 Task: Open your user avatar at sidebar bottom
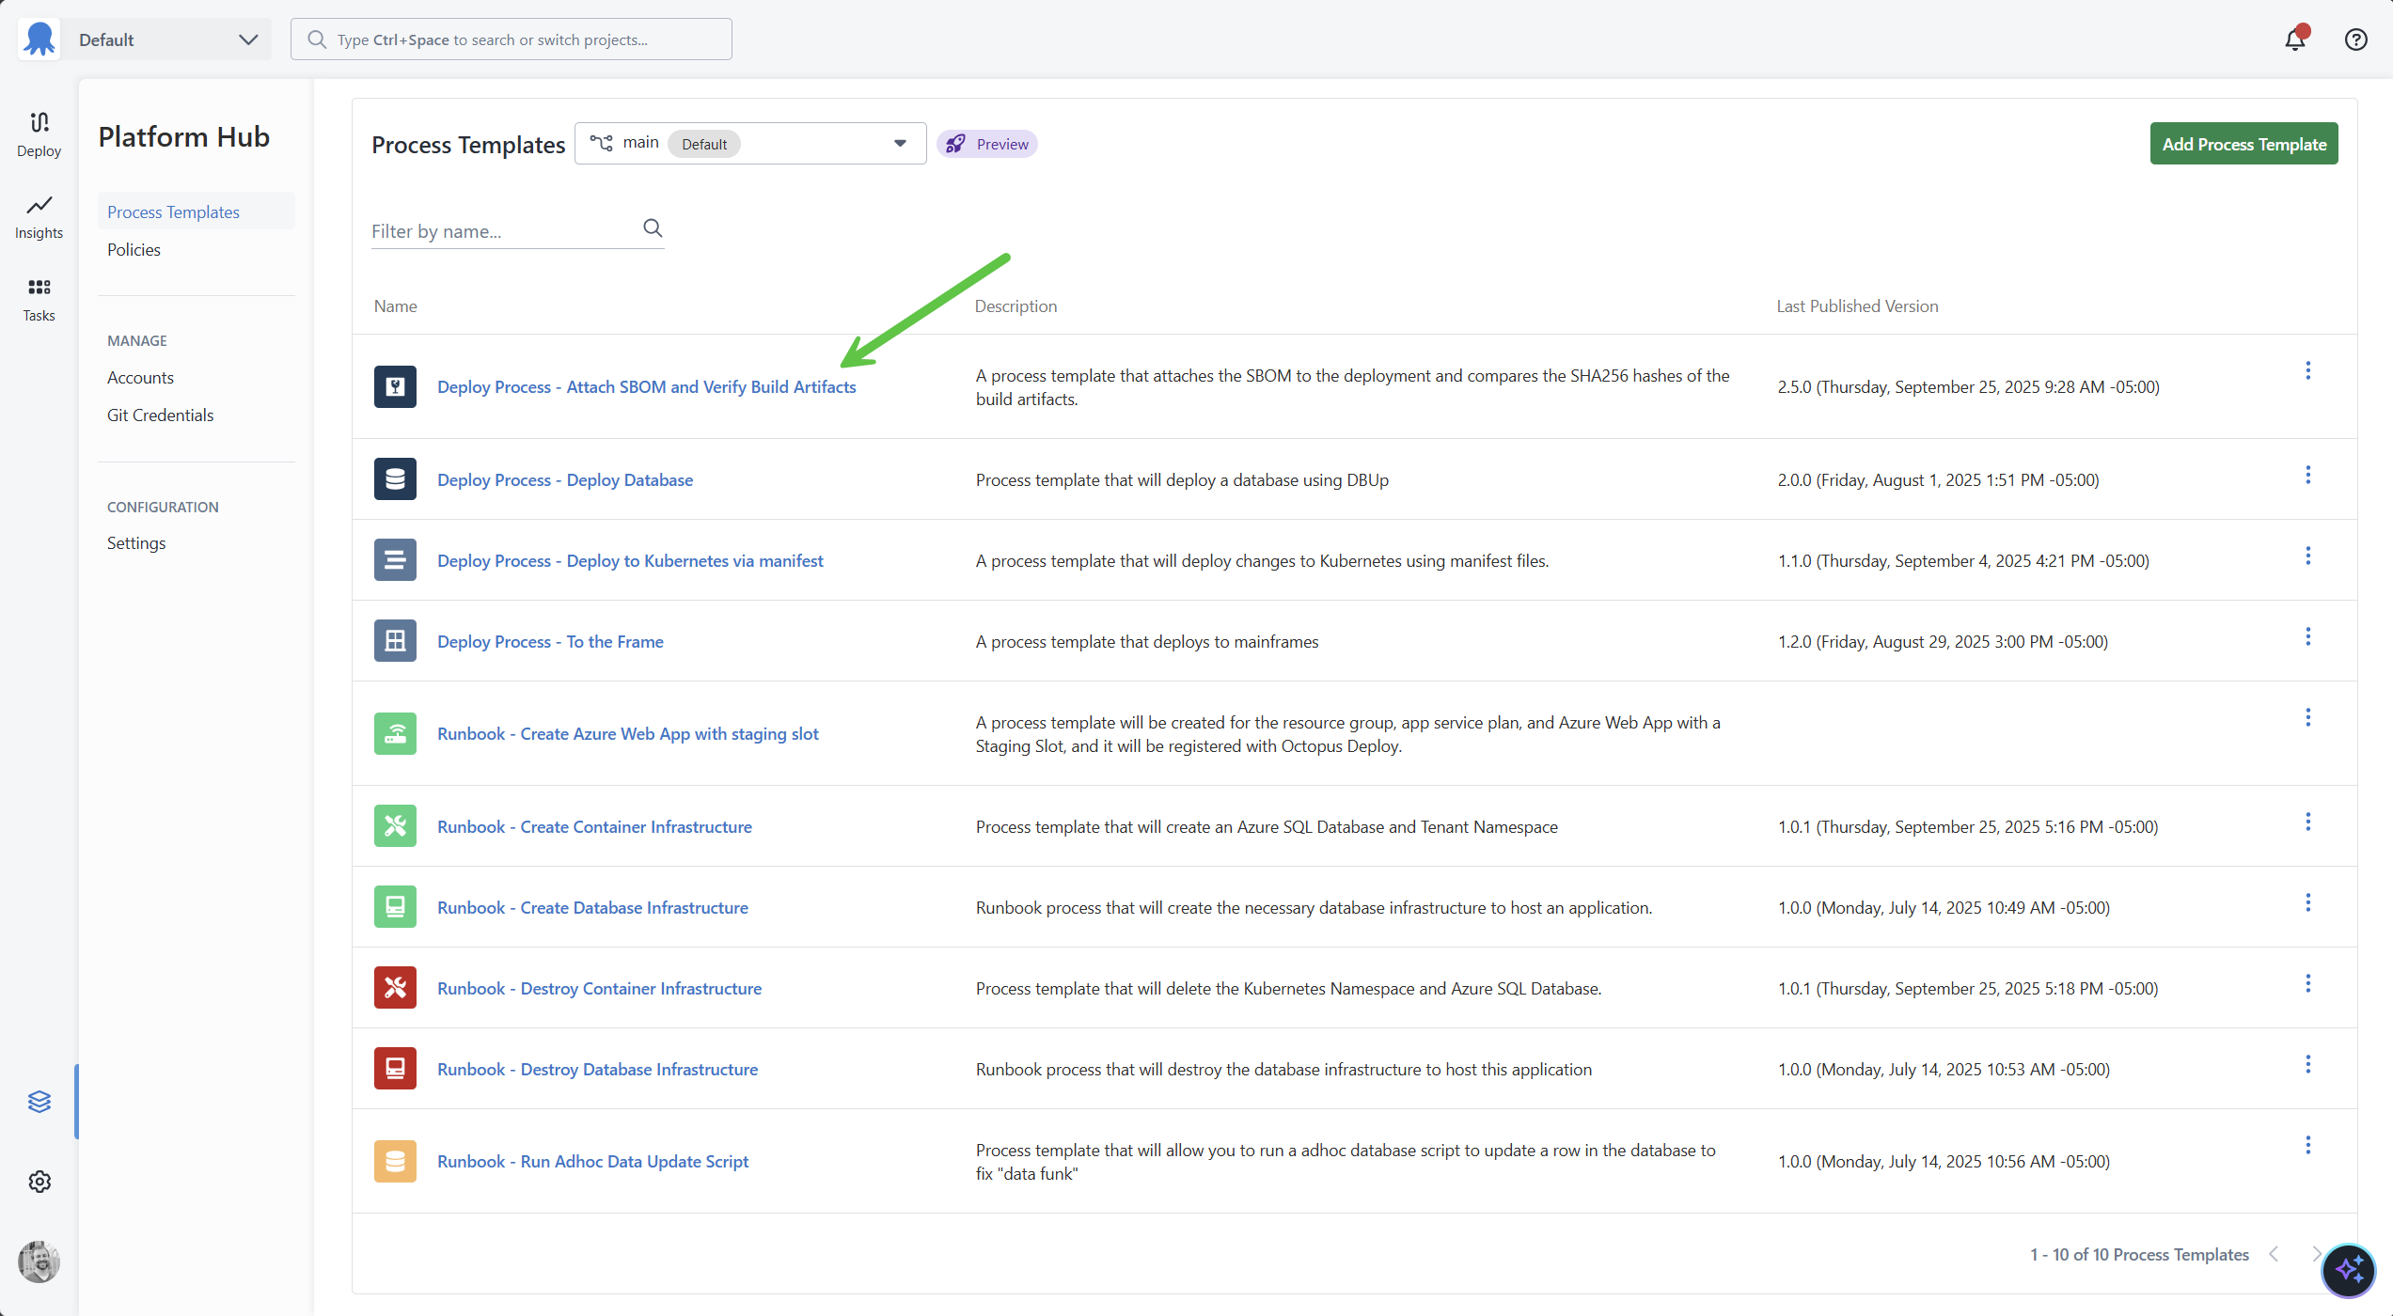tap(39, 1261)
